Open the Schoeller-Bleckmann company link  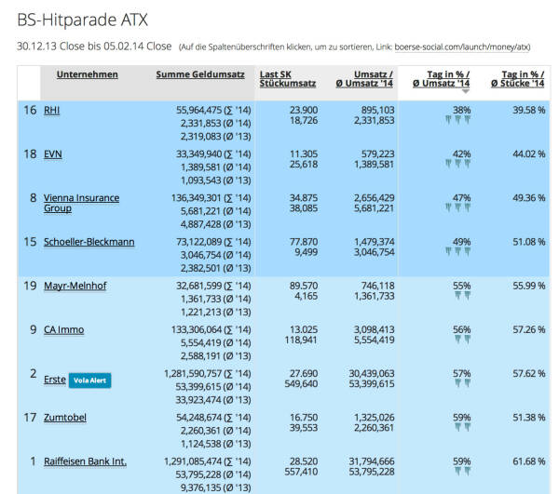click(x=89, y=242)
